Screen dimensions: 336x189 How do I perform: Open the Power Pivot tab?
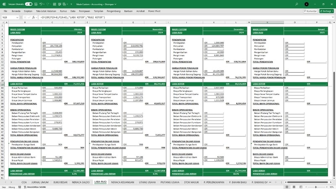coord(154,11)
